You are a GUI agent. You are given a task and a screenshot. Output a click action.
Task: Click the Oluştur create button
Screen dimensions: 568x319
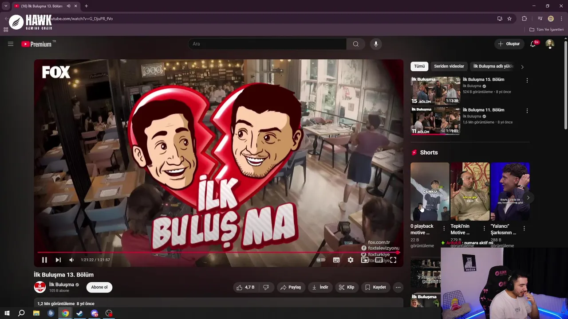point(509,44)
